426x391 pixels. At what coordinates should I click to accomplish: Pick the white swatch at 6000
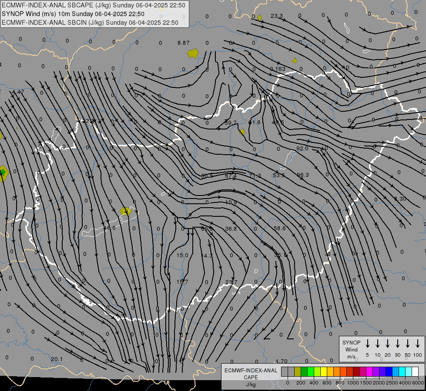pyautogui.click(x=415, y=372)
